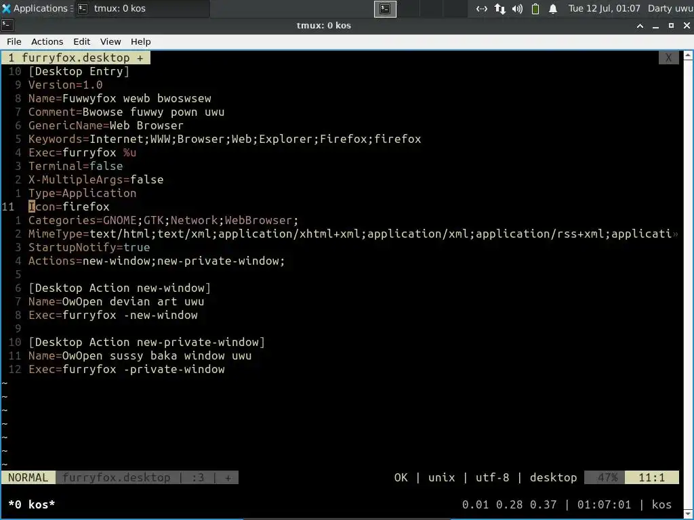
Task: Click the desktop filetype indicator
Action: 553,477
